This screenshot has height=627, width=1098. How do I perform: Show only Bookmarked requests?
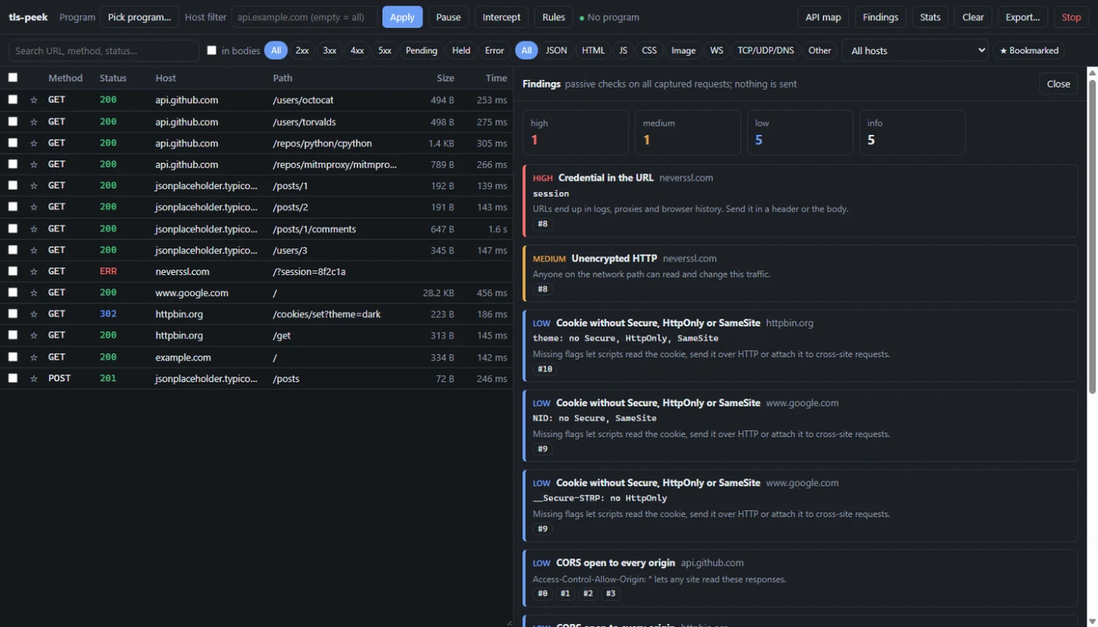pyautogui.click(x=1029, y=50)
